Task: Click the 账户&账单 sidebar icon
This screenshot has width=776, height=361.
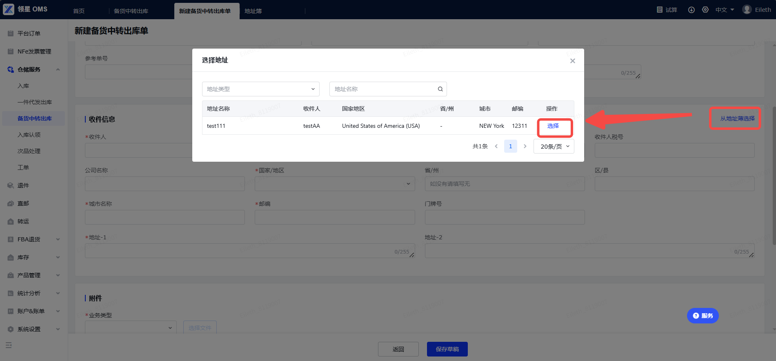Action: pyautogui.click(x=11, y=311)
